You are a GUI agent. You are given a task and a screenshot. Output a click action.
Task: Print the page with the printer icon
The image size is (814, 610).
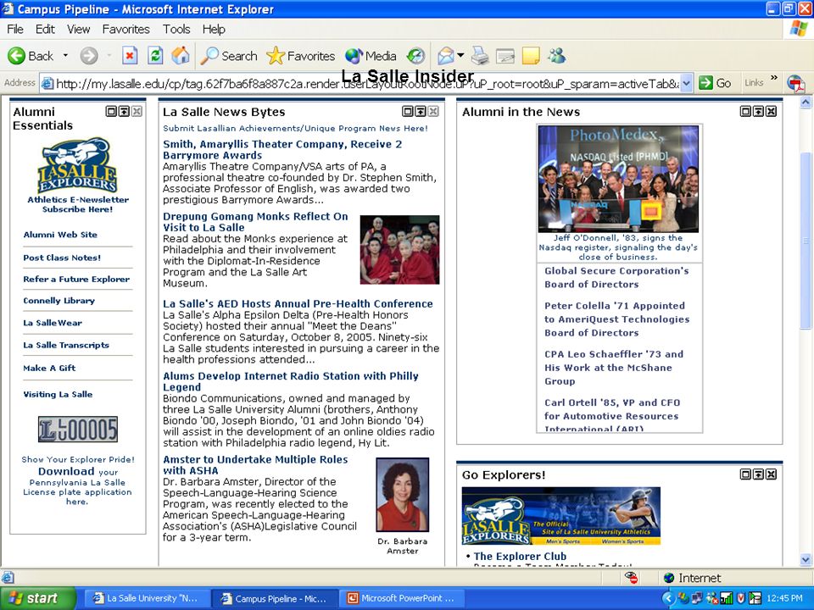tap(480, 56)
